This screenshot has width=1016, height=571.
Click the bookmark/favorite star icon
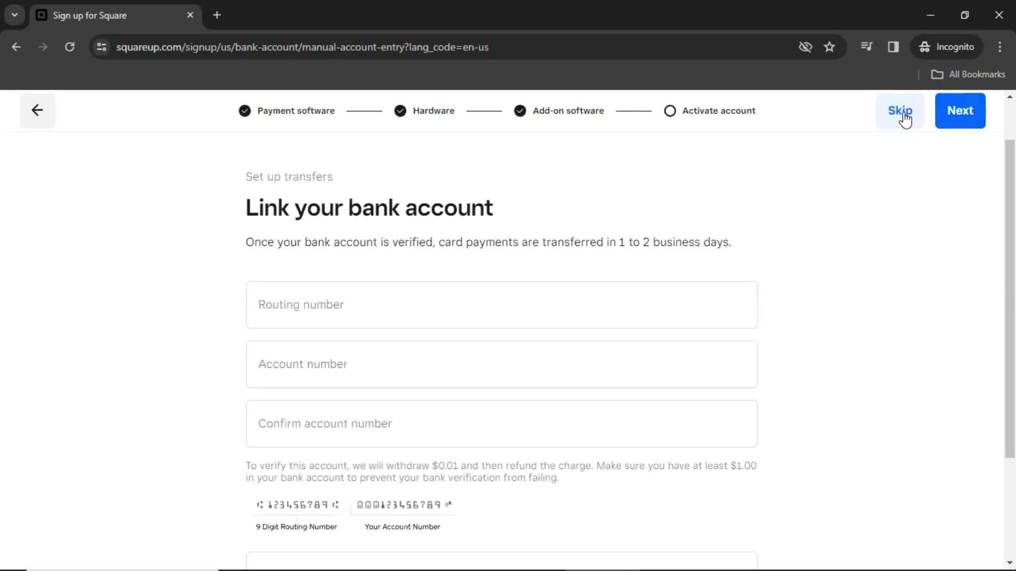click(830, 47)
